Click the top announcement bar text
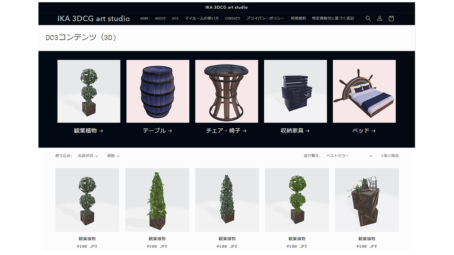454x255 pixels. [x=227, y=7]
